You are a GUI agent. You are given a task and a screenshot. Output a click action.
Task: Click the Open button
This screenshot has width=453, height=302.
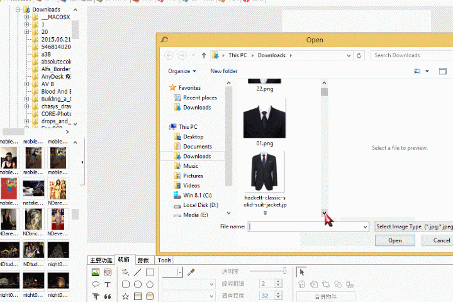(394, 240)
